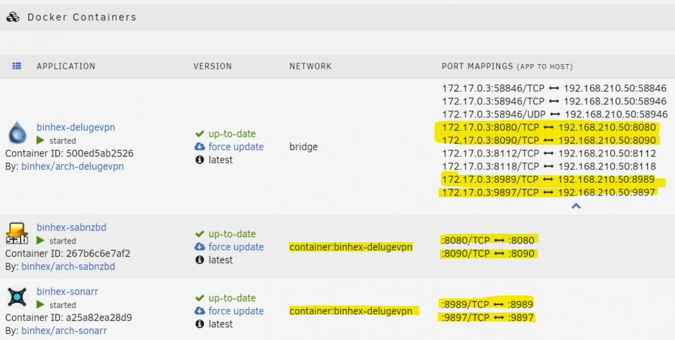Click the delugevpn green started play icon
The image size is (675, 340).
40,140
